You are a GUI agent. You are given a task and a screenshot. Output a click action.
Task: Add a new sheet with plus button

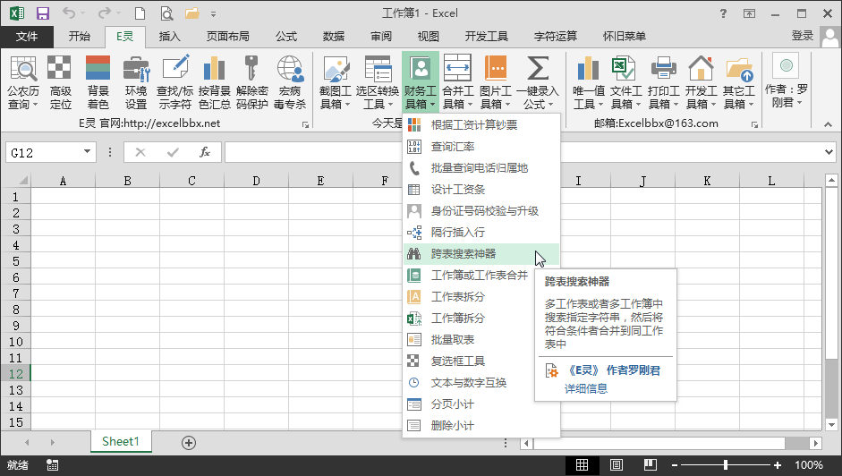[189, 443]
